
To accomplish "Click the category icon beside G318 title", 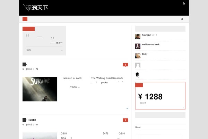I will coord(24,120).
